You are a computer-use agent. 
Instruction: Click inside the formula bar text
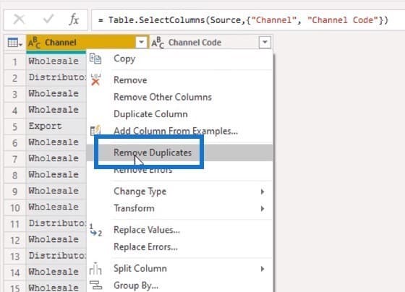point(243,20)
